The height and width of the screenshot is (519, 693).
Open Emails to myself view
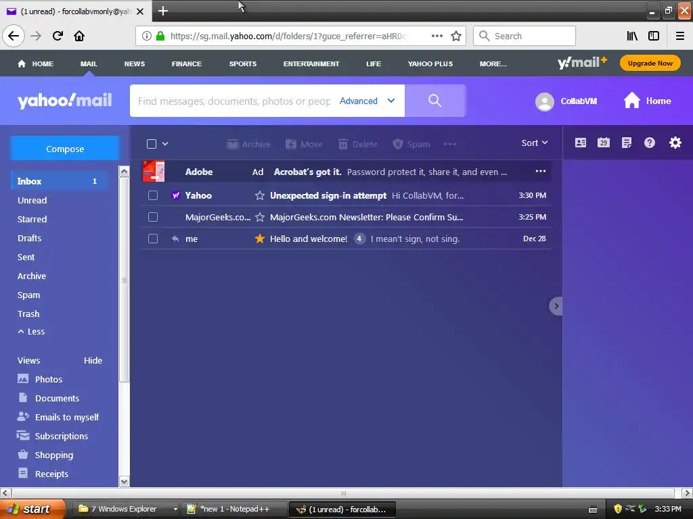click(x=58, y=417)
